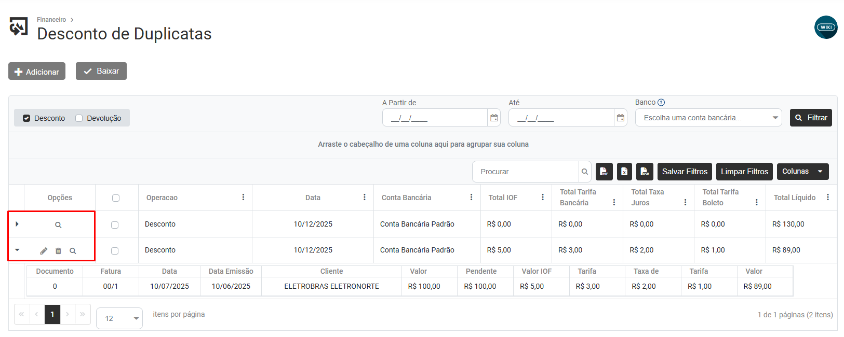The width and height of the screenshot is (844, 337).
Task: Open the Colunas dropdown
Action: 802,172
